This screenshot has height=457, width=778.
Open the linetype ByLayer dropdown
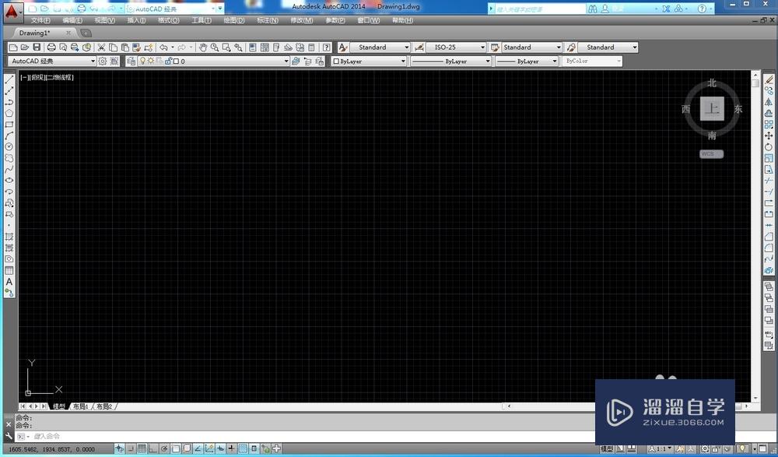450,61
